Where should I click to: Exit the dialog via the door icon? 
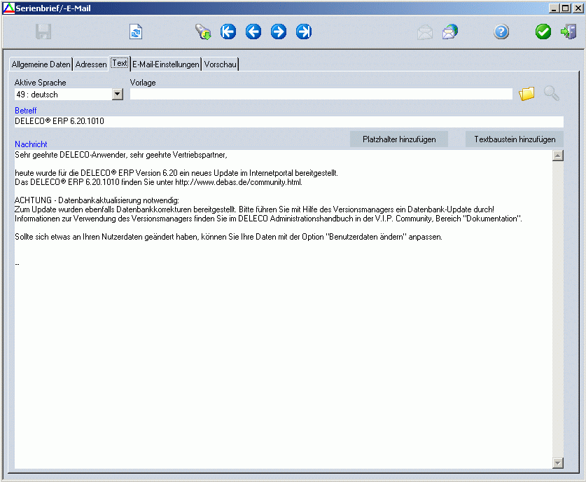(x=568, y=32)
